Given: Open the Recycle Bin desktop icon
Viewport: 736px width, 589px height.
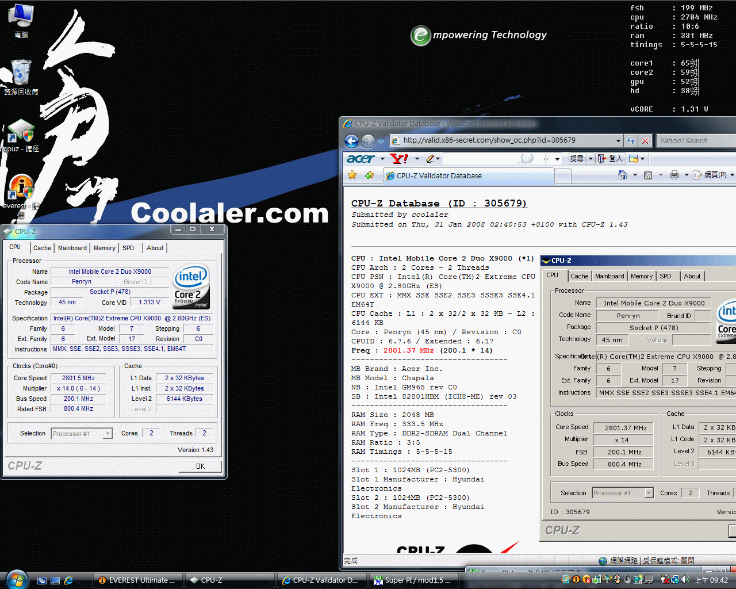Looking at the screenshot, I should (21, 77).
